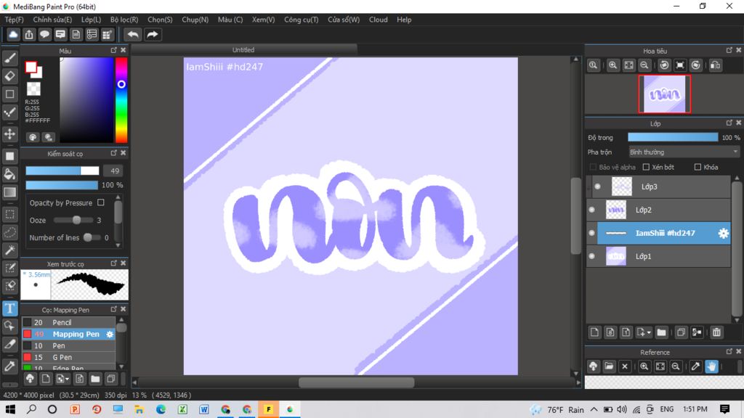Toggle Opacity by Pressure checkbox
744x418 pixels.
(x=100, y=202)
